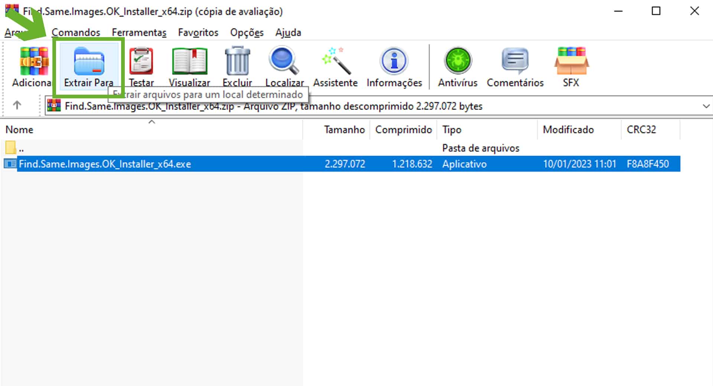Image resolution: width=713 pixels, height=386 pixels.
Task: Click the Testar clipboard icon
Action: tap(141, 61)
